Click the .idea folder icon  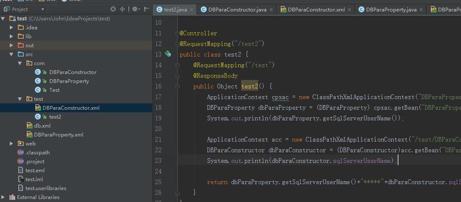(20, 28)
